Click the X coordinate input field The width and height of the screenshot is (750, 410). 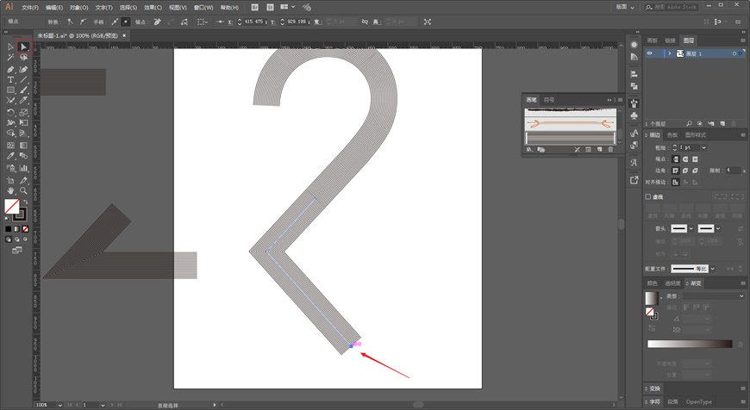254,22
